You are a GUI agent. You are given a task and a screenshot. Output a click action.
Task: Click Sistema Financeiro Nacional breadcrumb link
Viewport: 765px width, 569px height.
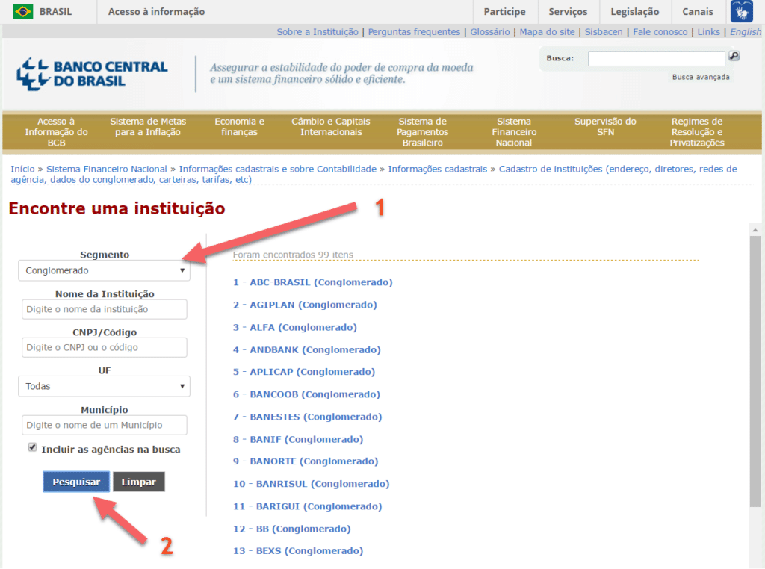pyautogui.click(x=106, y=169)
